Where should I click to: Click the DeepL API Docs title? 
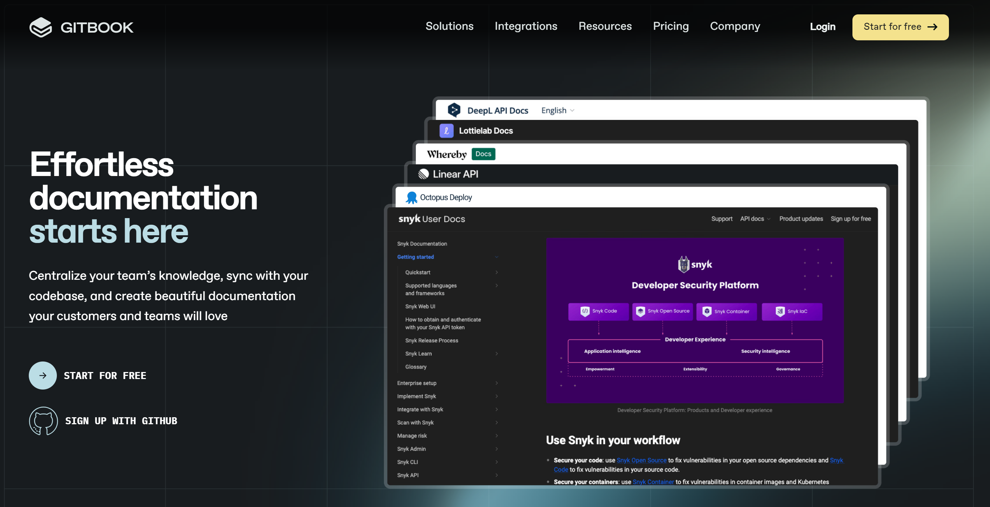point(498,110)
